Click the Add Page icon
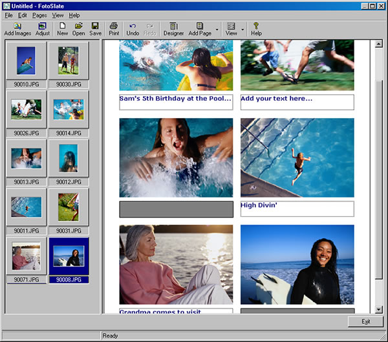Image resolution: width=388 pixels, height=342 pixels. point(200,26)
